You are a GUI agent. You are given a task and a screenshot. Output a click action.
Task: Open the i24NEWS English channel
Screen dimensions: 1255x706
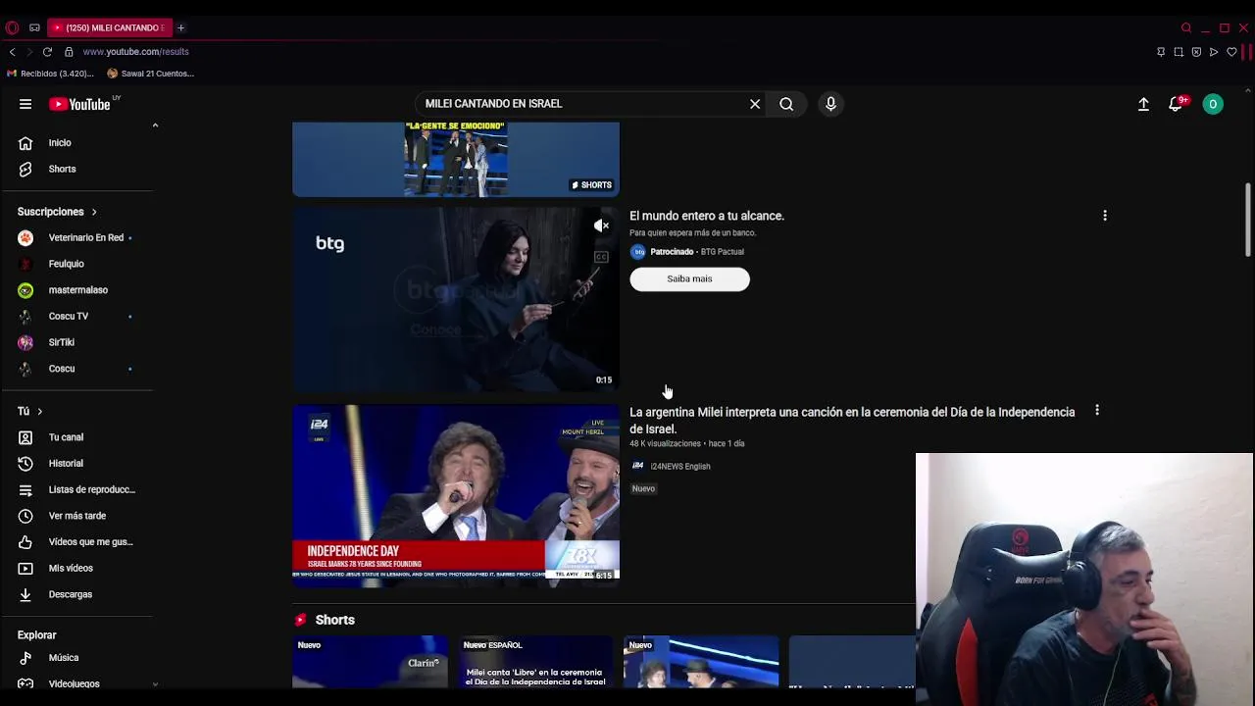pyautogui.click(x=679, y=467)
